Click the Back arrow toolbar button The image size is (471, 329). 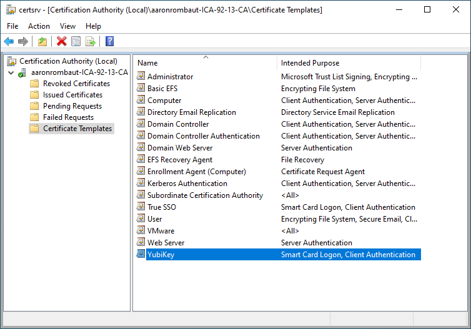(x=9, y=41)
